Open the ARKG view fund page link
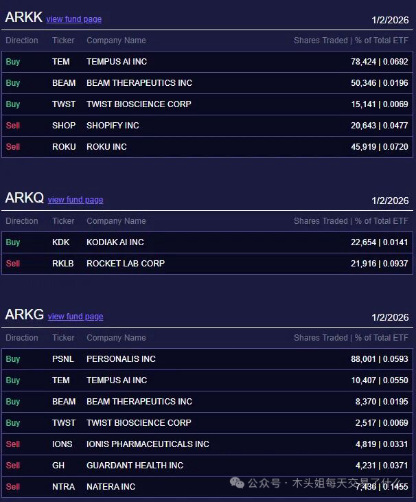This screenshot has width=416, height=502. click(x=76, y=317)
